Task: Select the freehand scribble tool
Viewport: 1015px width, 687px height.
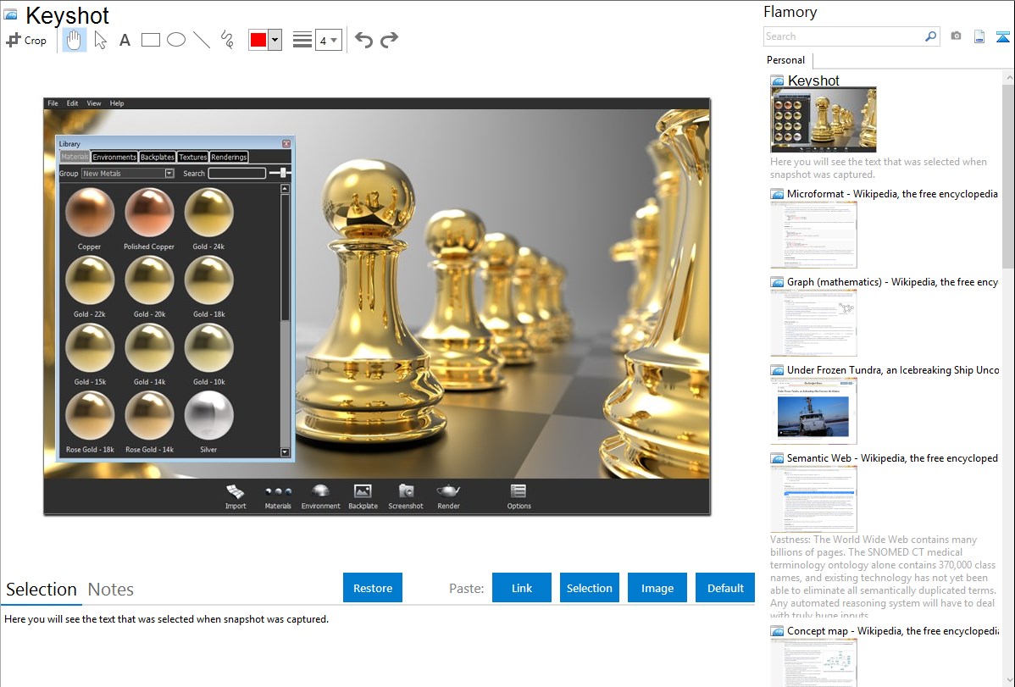Action: pos(227,40)
